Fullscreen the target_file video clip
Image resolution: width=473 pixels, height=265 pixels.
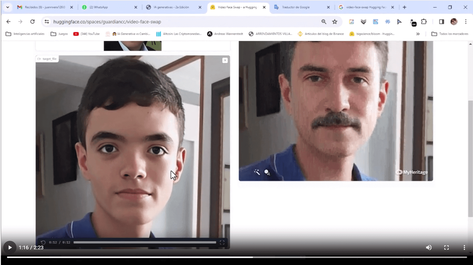[222, 242]
